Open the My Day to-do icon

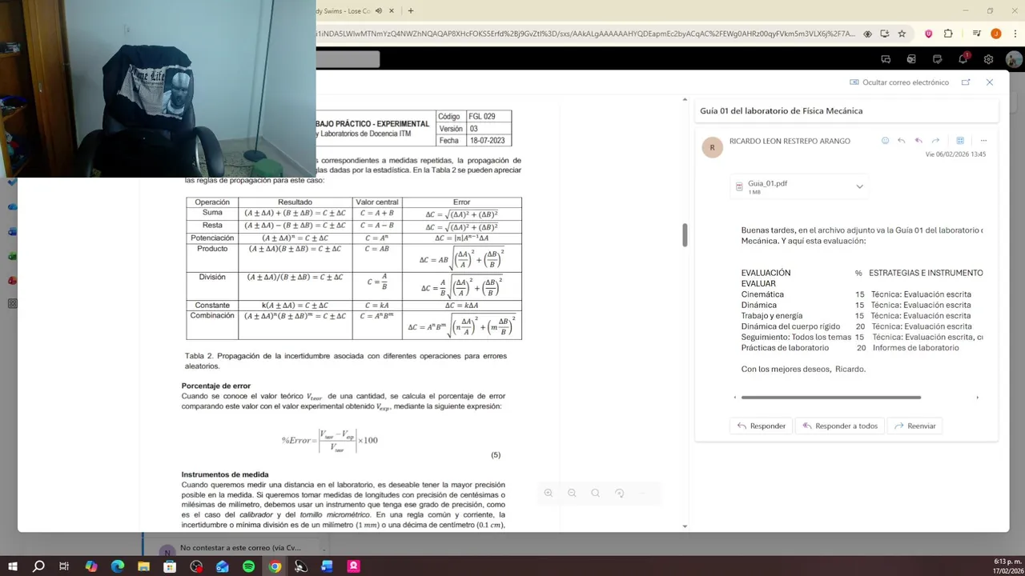tap(937, 59)
